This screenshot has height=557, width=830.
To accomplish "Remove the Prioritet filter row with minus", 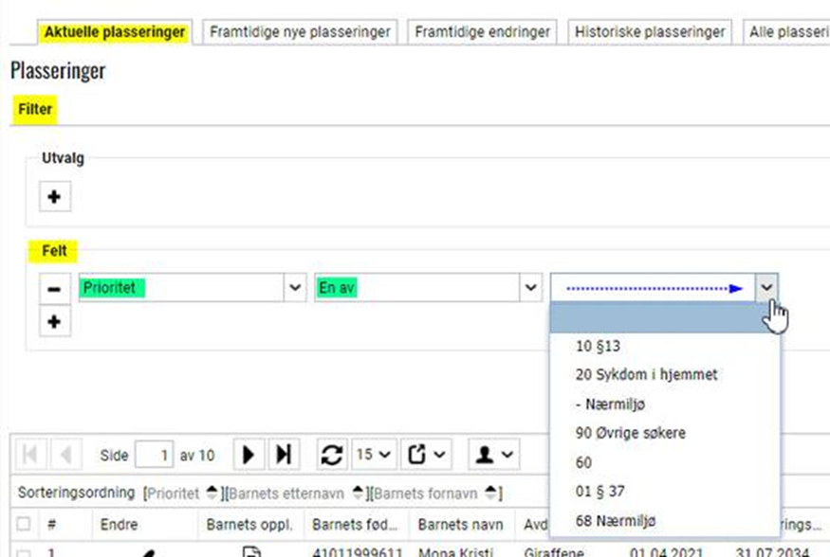I will click(x=54, y=289).
